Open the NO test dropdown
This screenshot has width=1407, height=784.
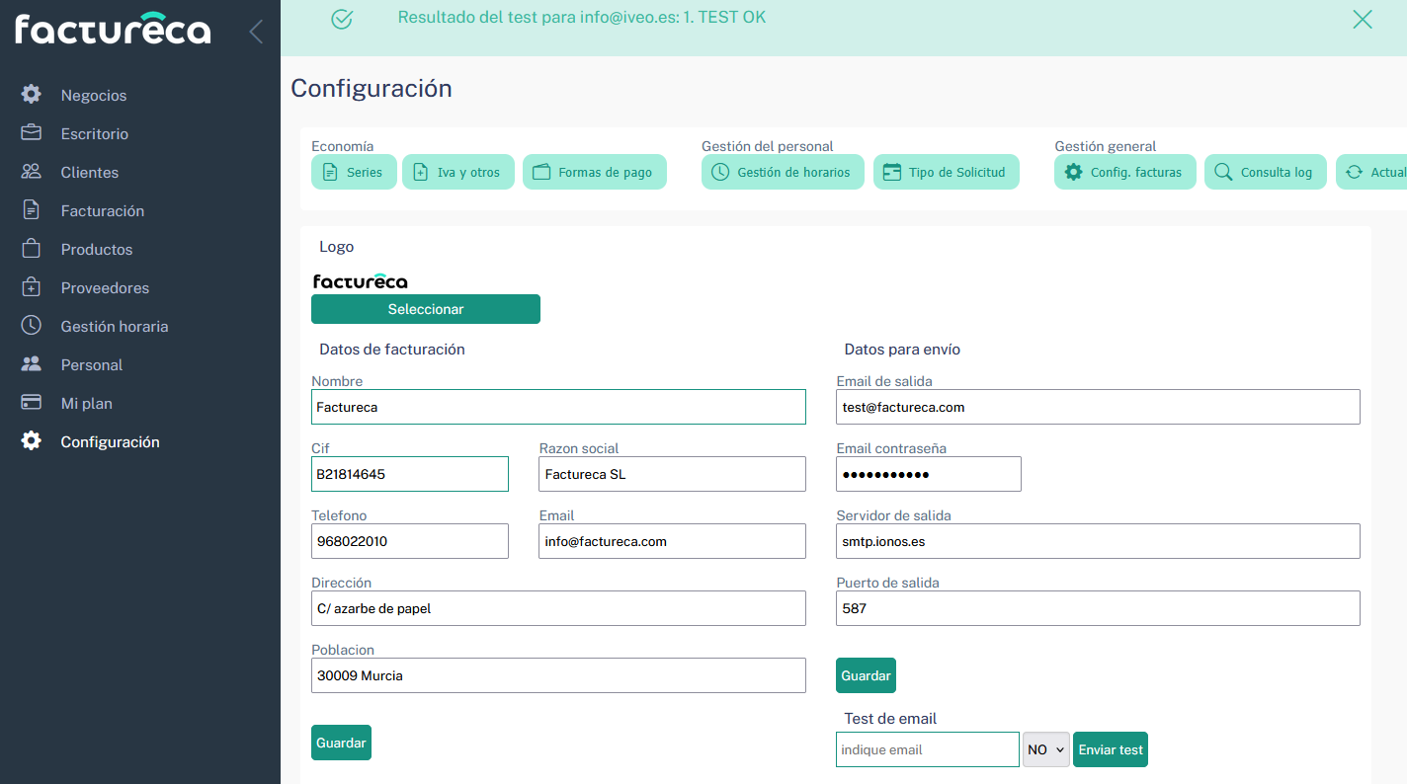(1044, 749)
